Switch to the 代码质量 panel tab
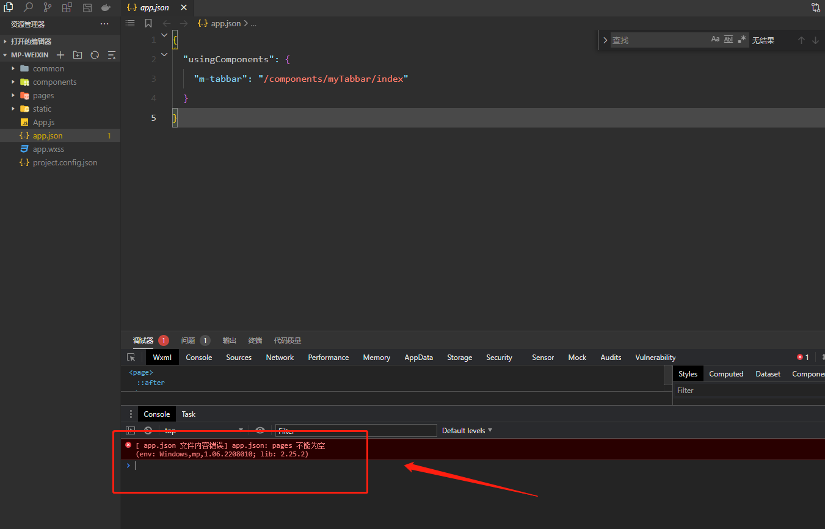 click(288, 340)
